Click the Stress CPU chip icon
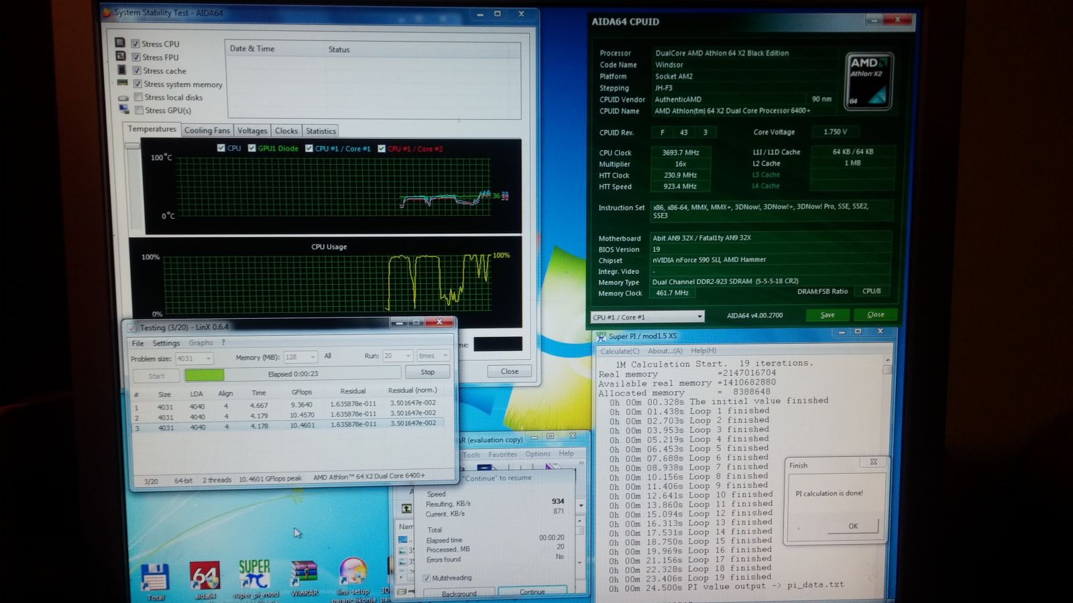The height and width of the screenshot is (603, 1073). [x=120, y=42]
